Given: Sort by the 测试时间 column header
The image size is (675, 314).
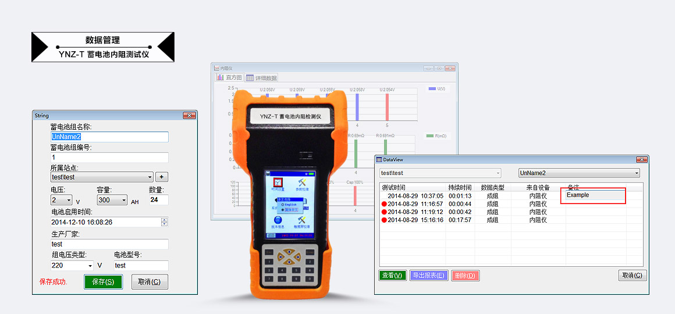Looking at the screenshot, I should (413, 188).
